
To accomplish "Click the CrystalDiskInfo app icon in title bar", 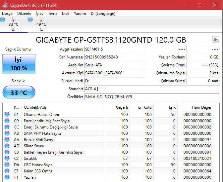I will pyautogui.click(x=5, y=5).
